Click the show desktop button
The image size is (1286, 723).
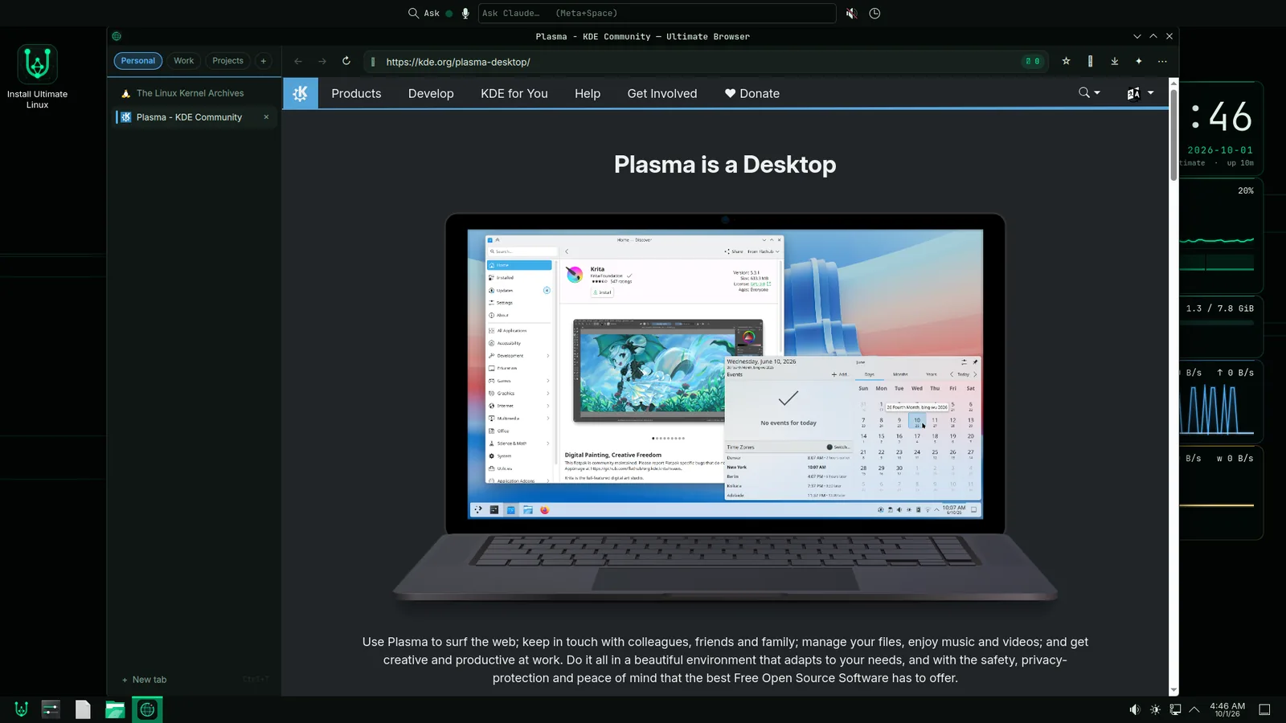tap(1264, 709)
